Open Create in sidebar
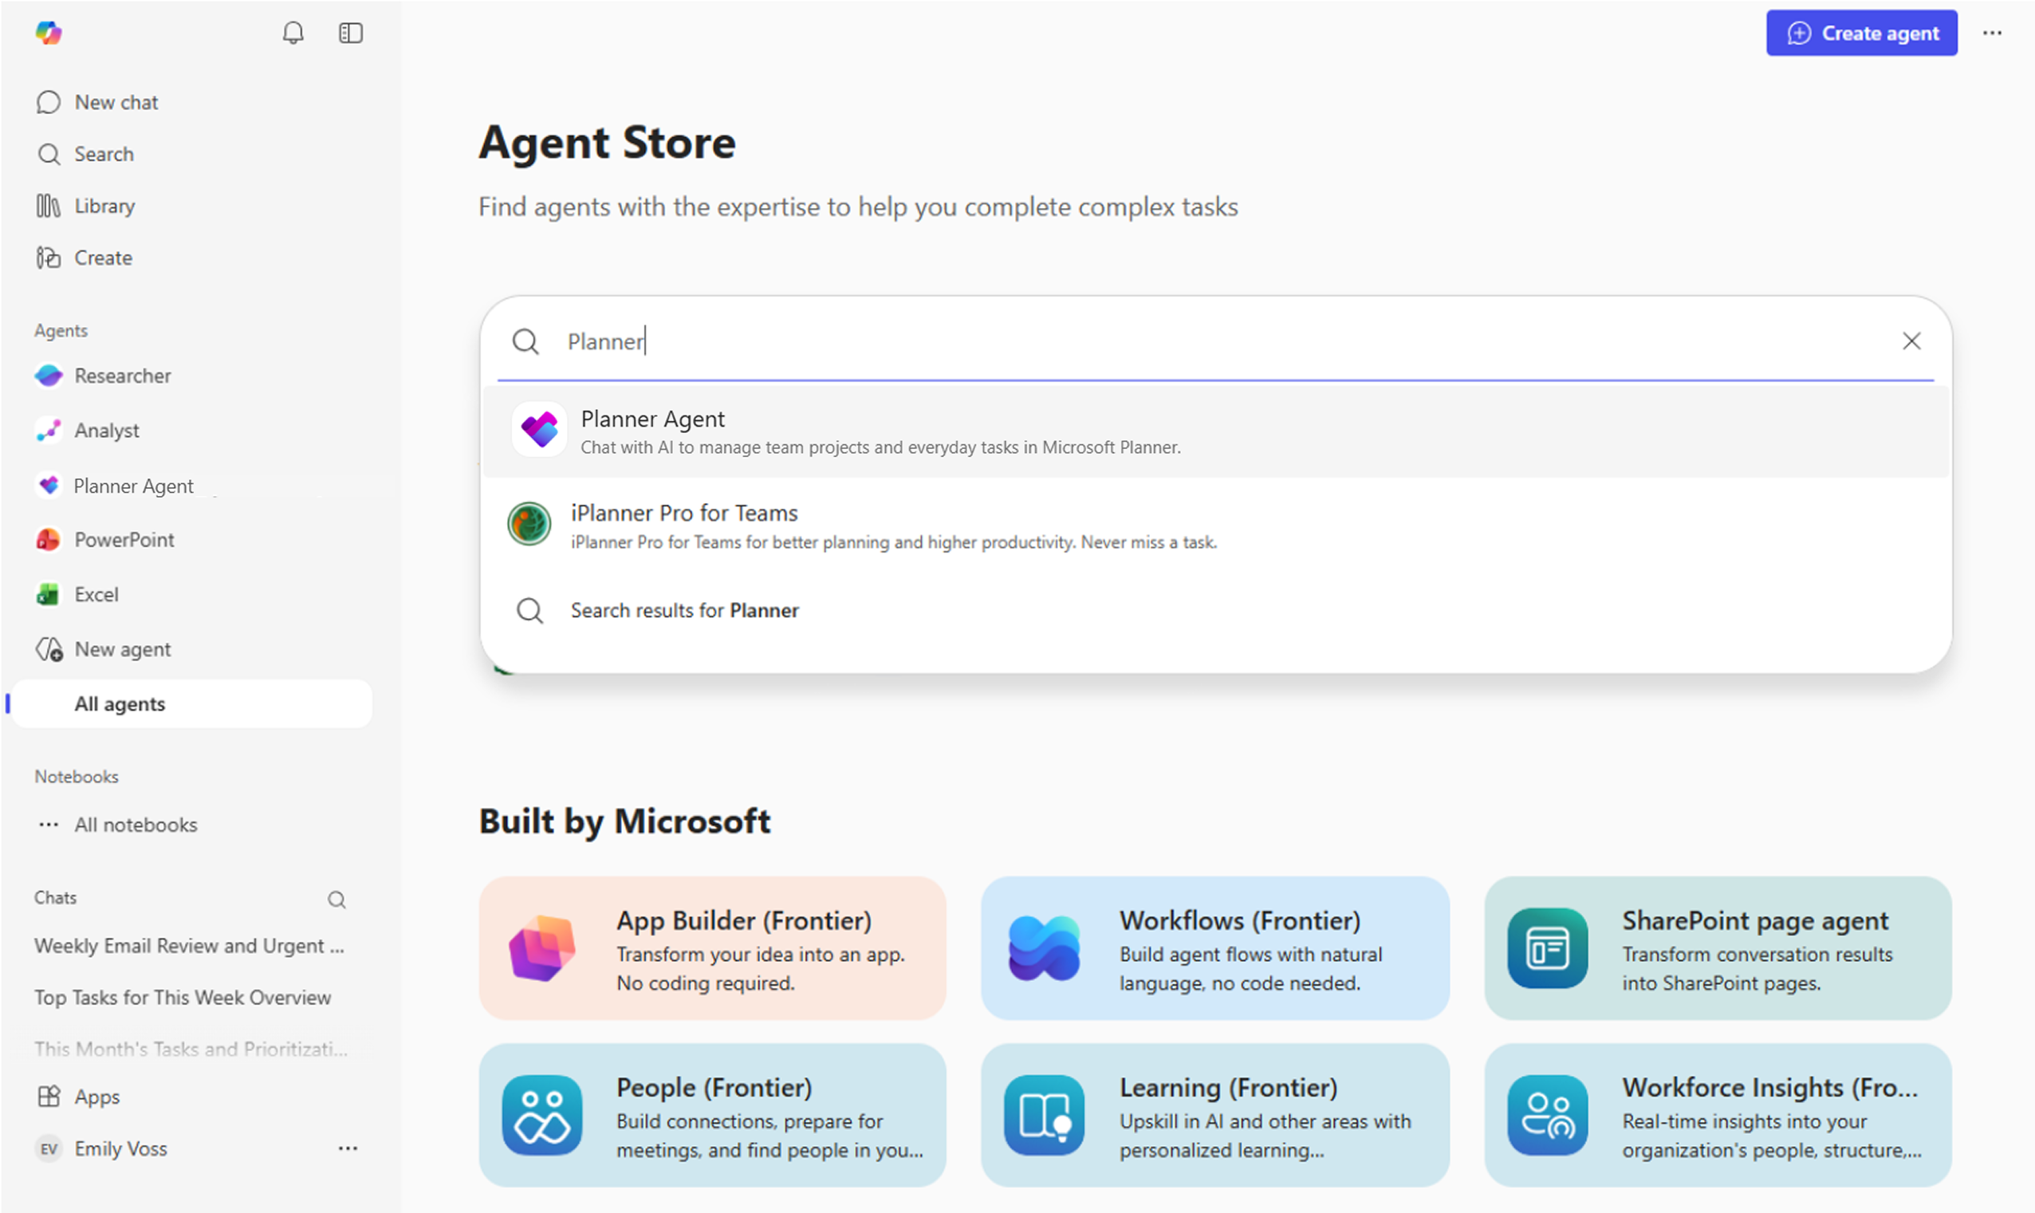 (x=84, y=258)
